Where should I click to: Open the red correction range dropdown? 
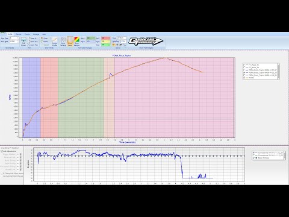pos(105,38)
